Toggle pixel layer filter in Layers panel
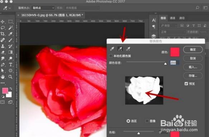 click(x=182, y=25)
